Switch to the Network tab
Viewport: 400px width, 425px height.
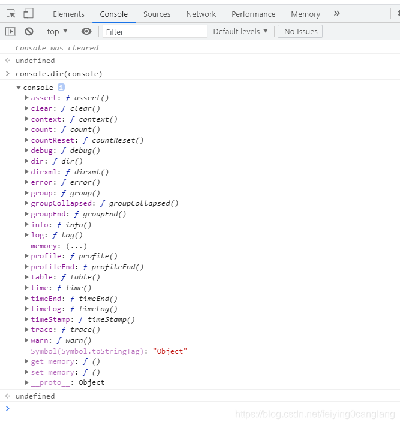(x=201, y=14)
